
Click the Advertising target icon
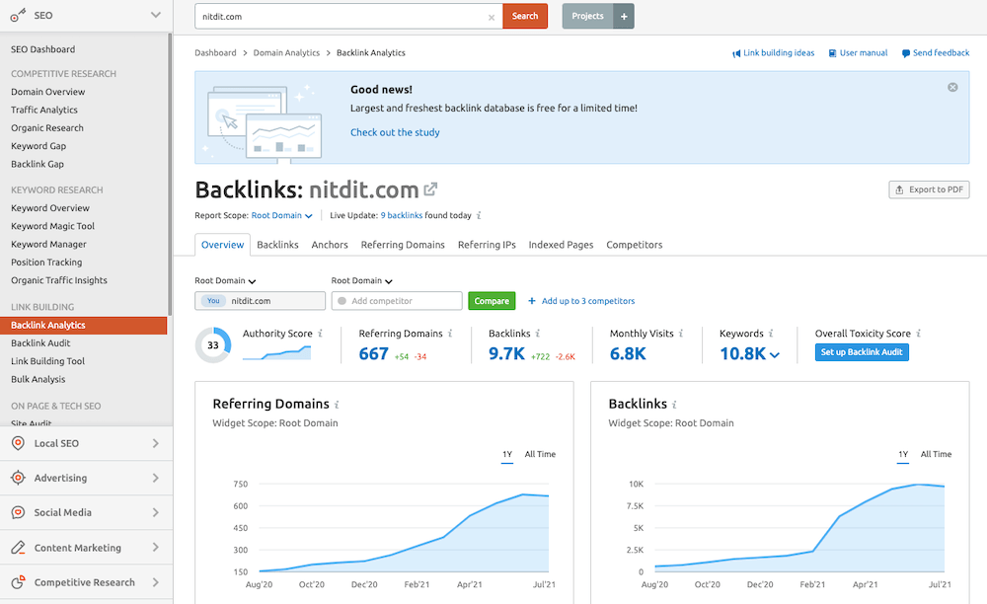[x=18, y=478]
